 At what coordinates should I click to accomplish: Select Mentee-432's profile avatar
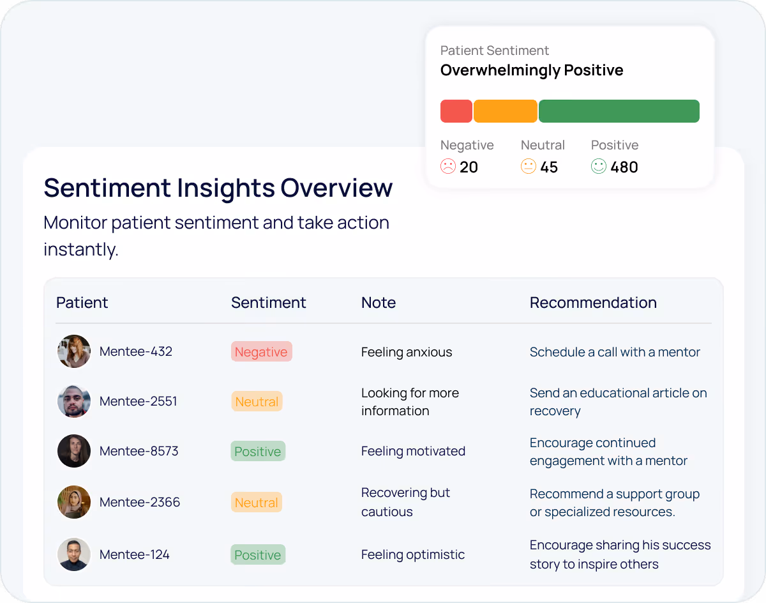pos(74,351)
